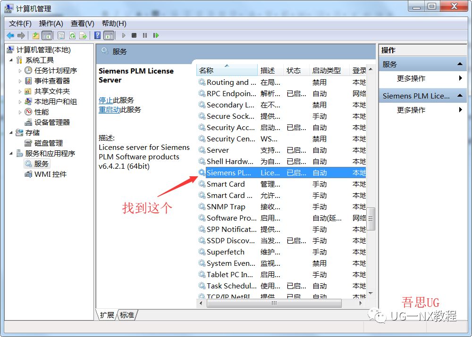Open 更多操作 under the 服务 section
The height and width of the screenshot is (337, 472).
pyautogui.click(x=411, y=78)
